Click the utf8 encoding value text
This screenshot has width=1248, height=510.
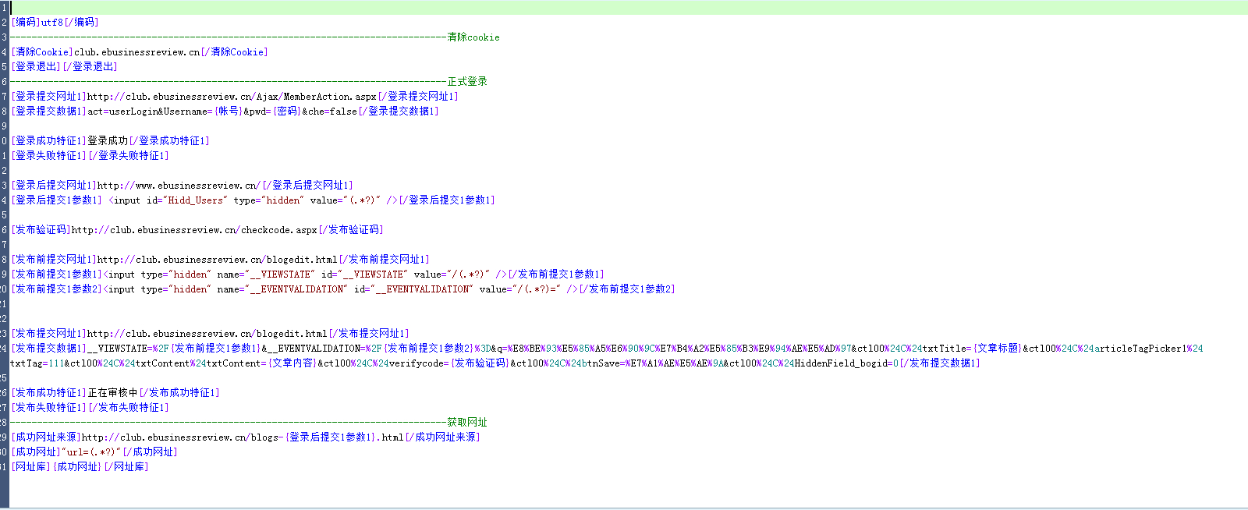[52, 23]
